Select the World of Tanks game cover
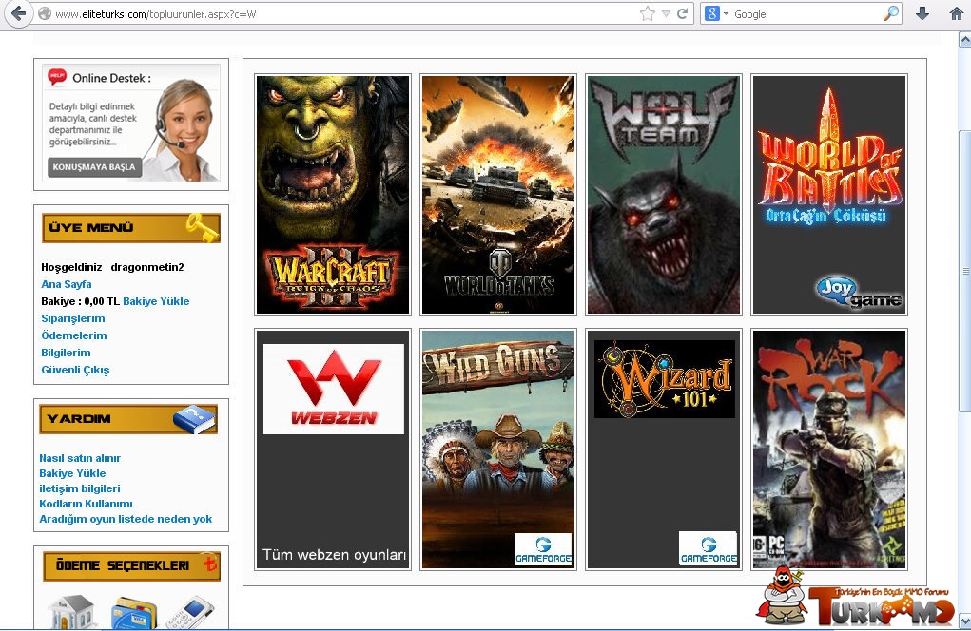971x631 pixels. [x=498, y=195]
